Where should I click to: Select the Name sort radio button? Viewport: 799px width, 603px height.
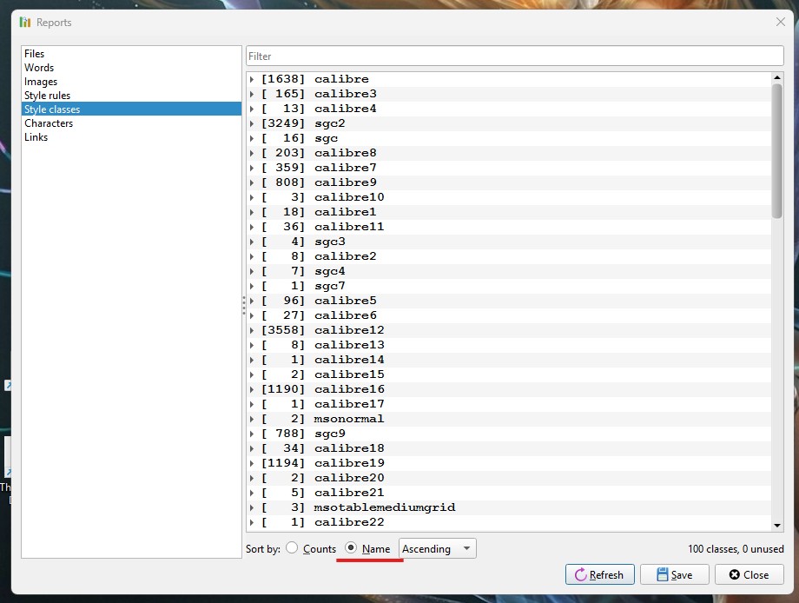pyautogui.click(x=351, y=548)
